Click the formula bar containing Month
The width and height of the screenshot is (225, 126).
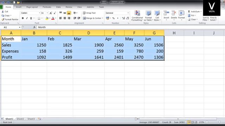(130, 27)
